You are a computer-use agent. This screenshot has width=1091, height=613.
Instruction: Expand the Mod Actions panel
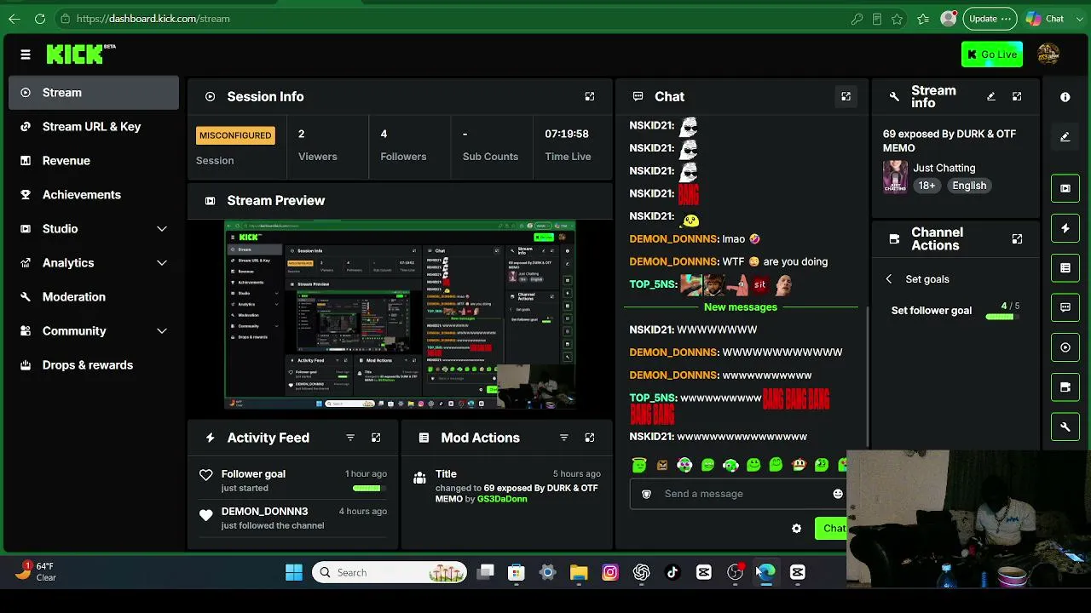(590, 438)
